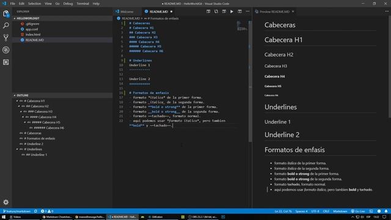This screenshot has width=391, height=220.
Task: Collapse the HELLOWORLDGIT folder section
Action: [15, 18]
